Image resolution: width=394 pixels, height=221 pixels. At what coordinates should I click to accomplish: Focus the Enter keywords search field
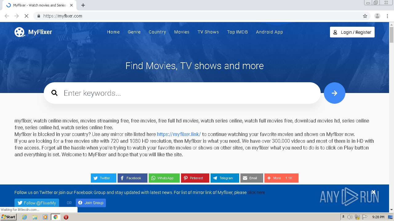coord(182,93)
